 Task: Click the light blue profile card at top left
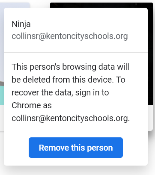click(x=15, y=5)
